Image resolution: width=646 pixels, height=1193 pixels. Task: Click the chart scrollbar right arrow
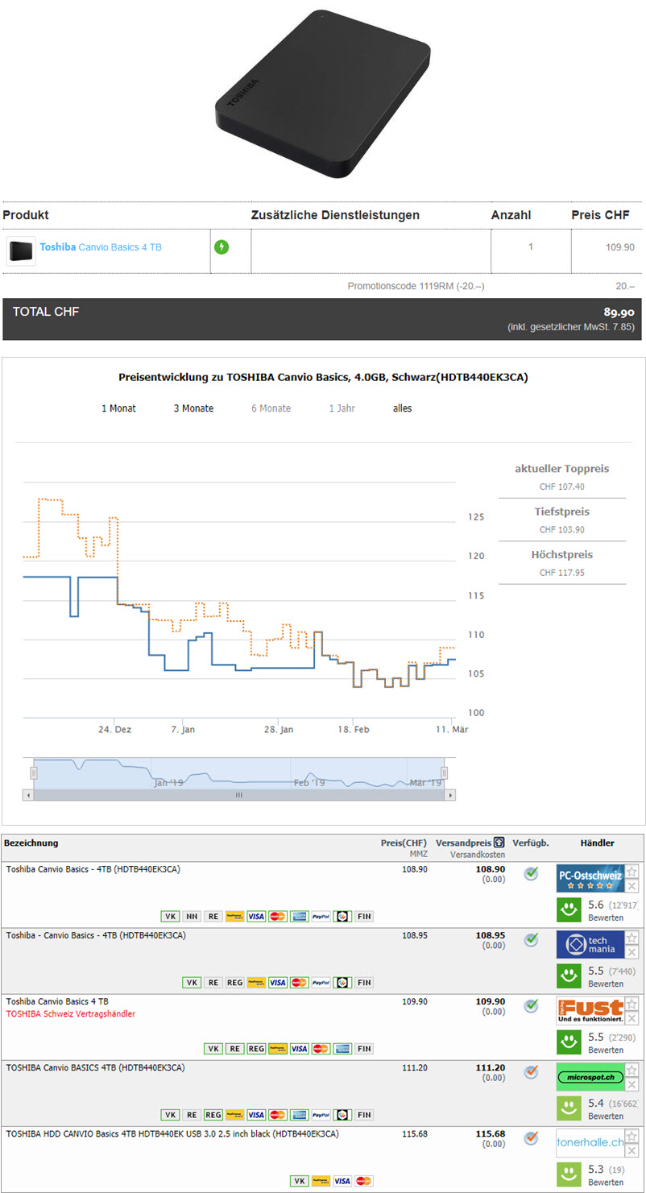pos(450,795)
